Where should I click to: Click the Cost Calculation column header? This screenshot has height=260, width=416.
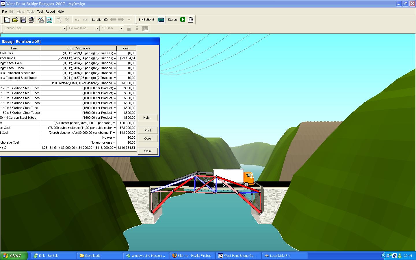pyautogui.click(x=79, y=48)
